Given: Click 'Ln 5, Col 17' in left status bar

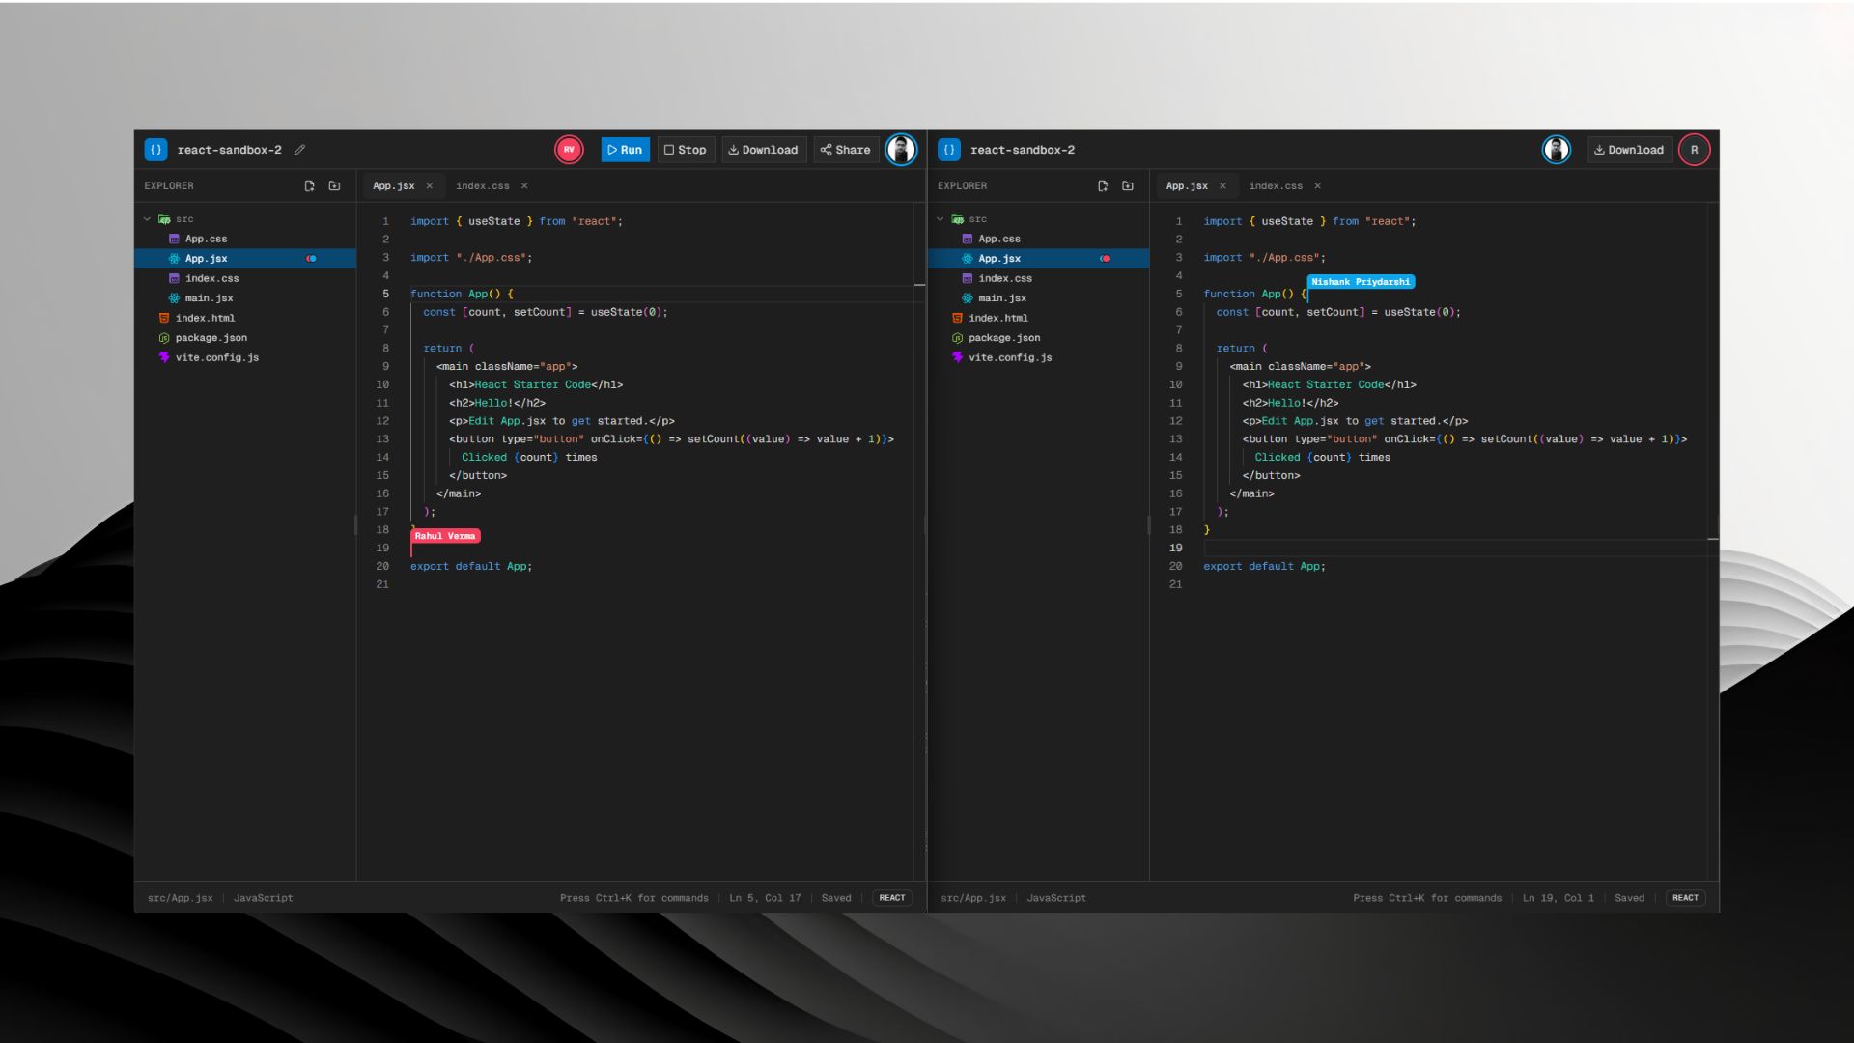Looking at the screenshot, I should pyautogui.click(x=765, y=898).
